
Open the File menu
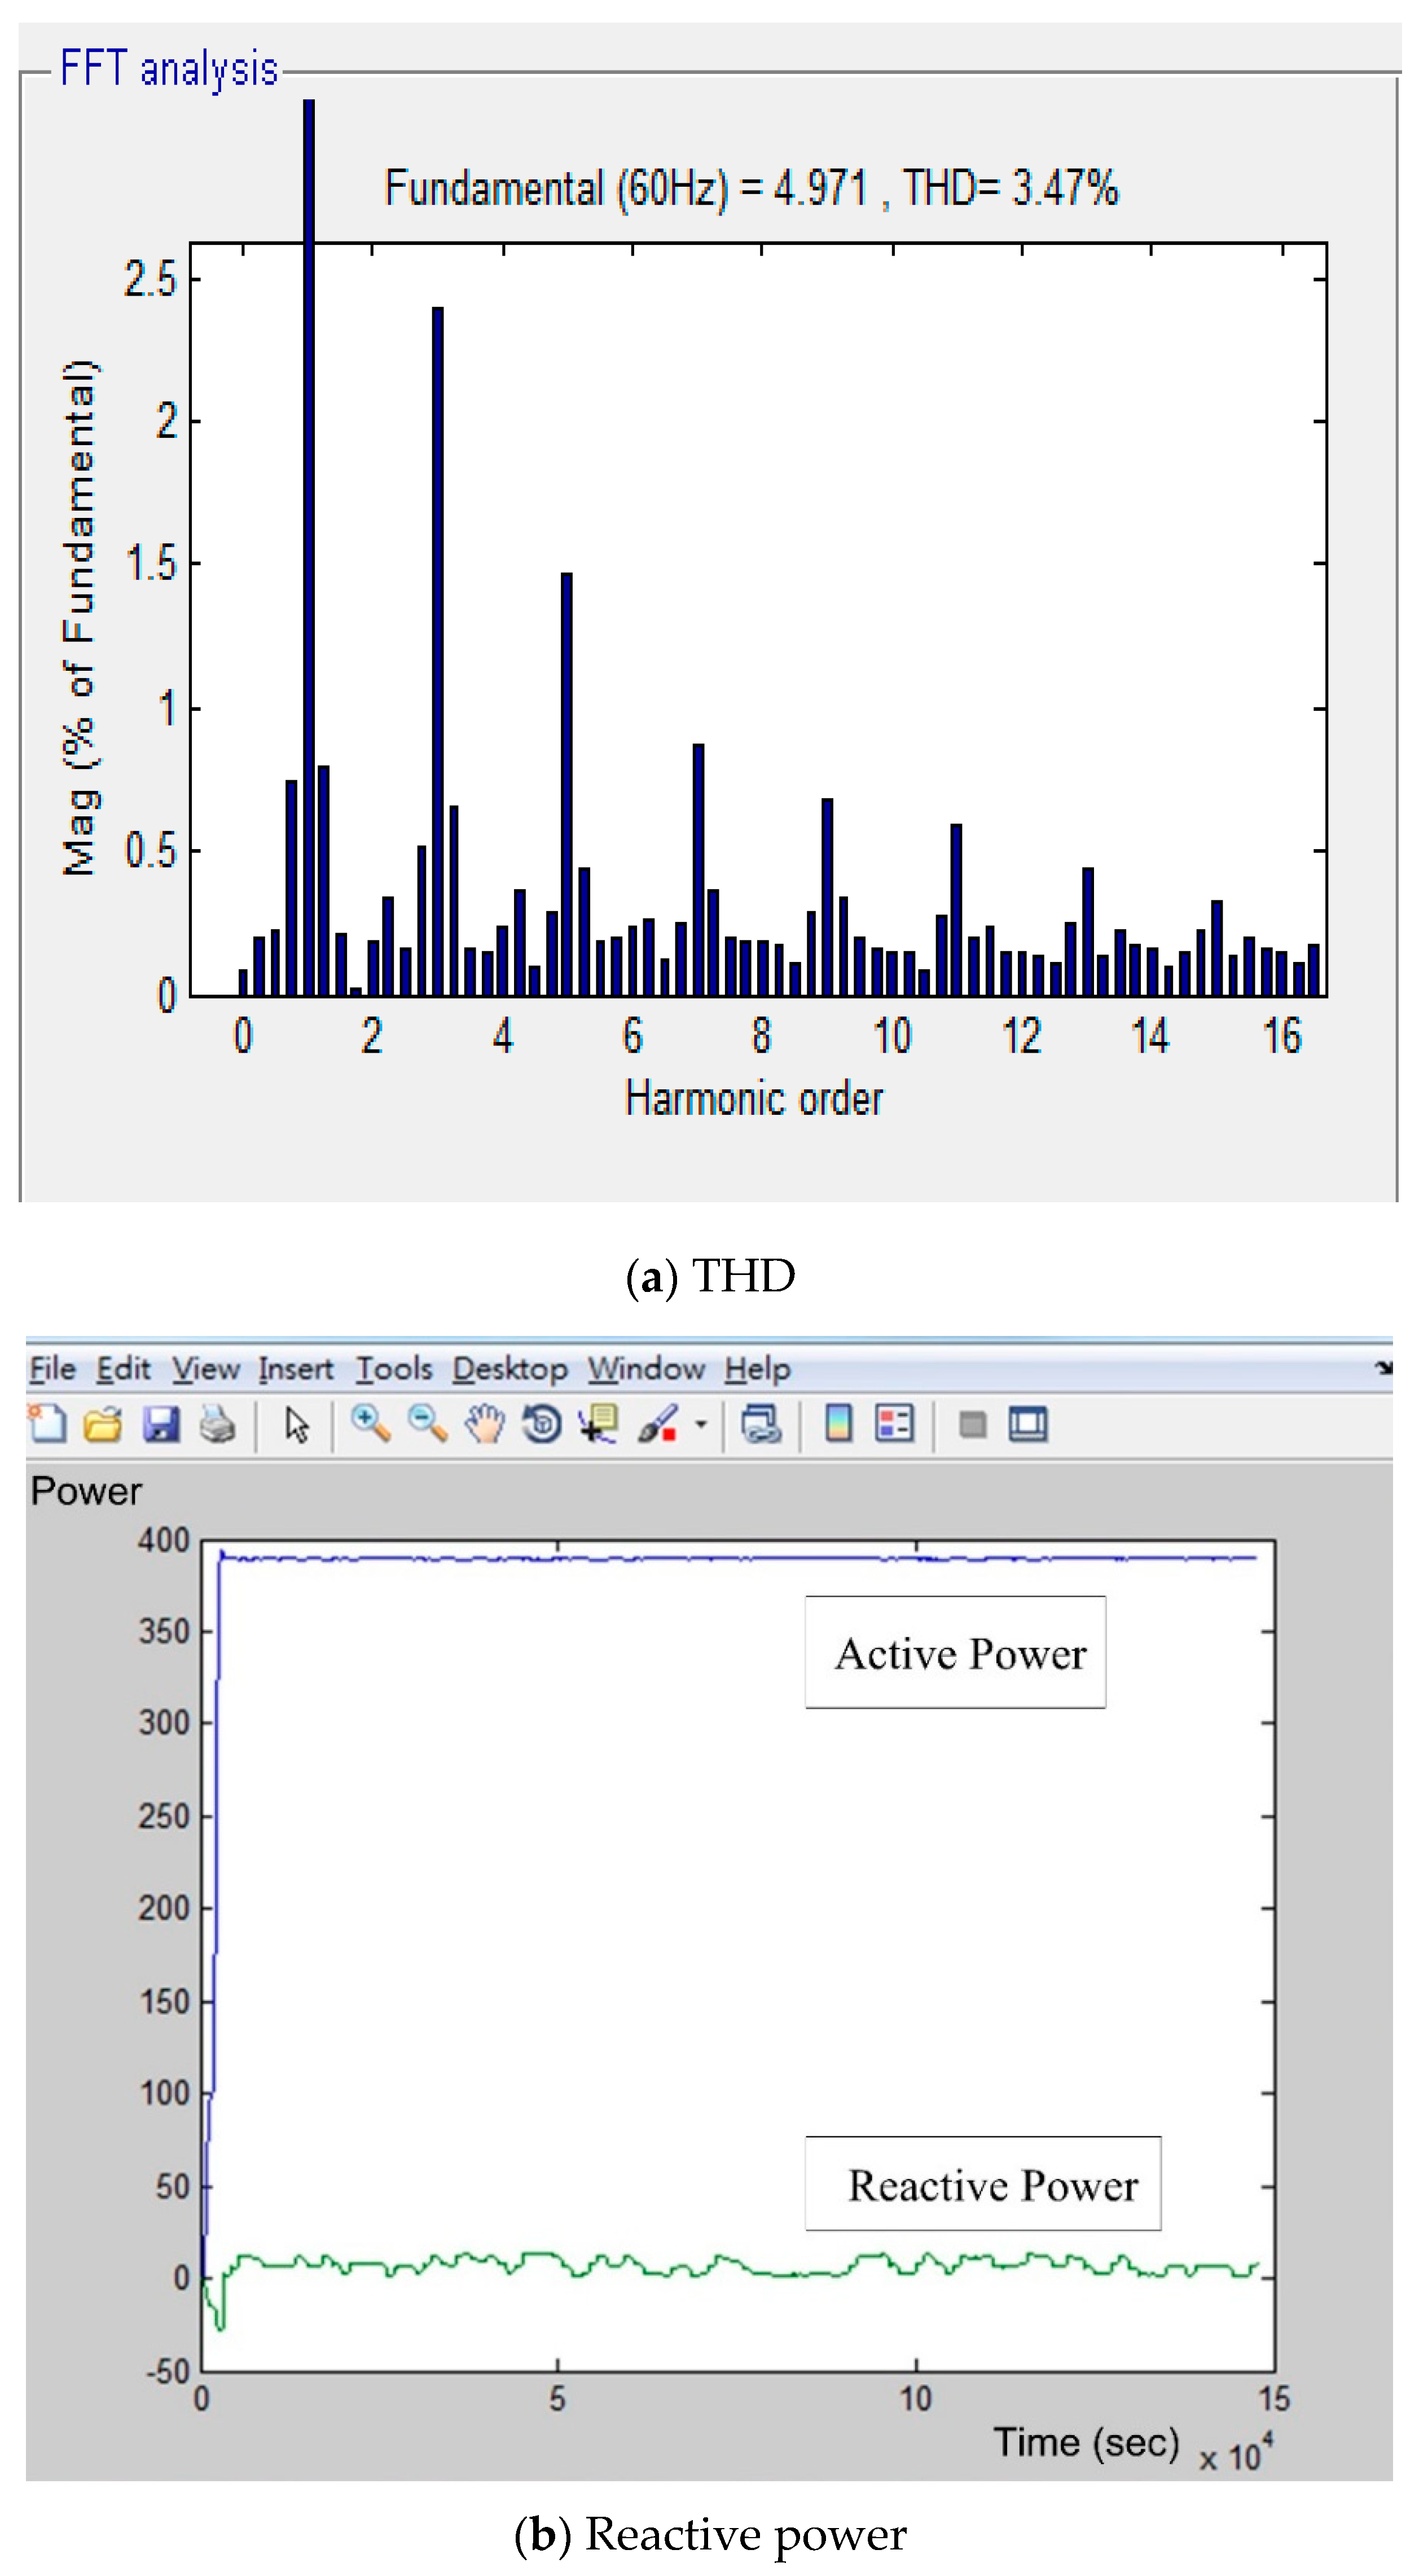[52, 1368]
